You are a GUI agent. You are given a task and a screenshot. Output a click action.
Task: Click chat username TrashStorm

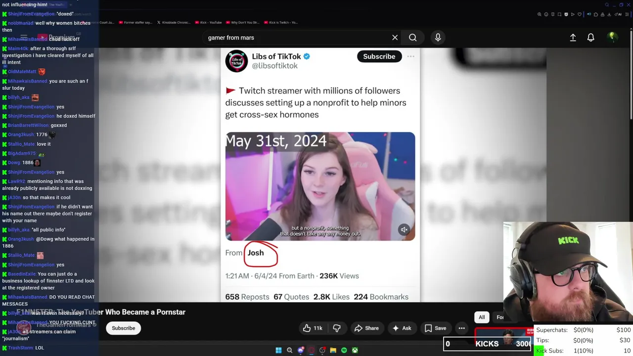pyautogui.click(x=20, y=348)
